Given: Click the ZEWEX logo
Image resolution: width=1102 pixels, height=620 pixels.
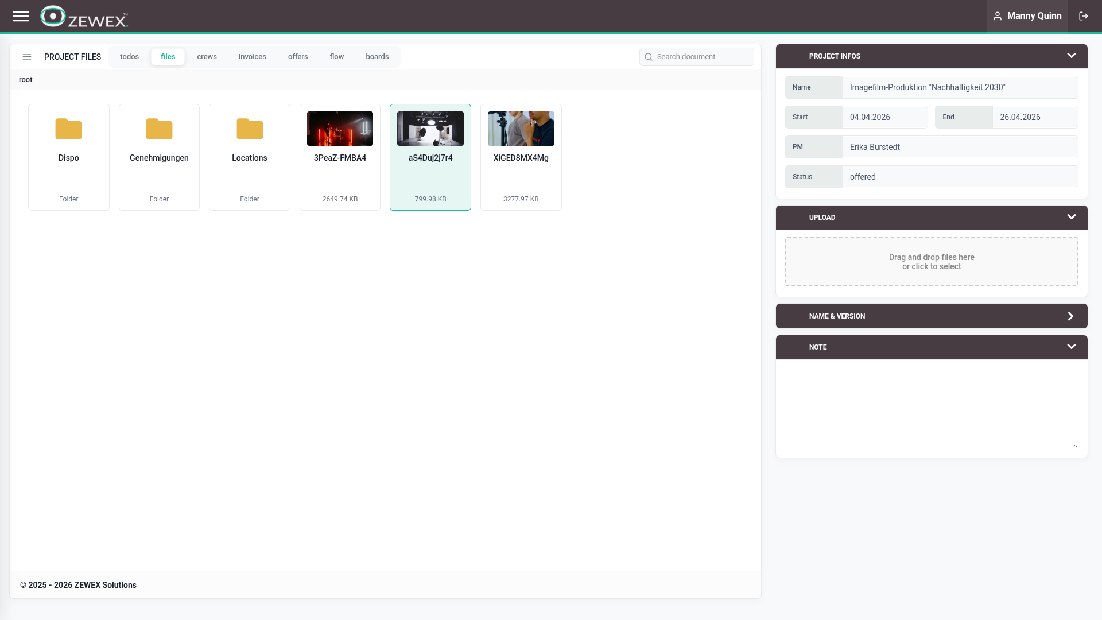Looking at the screenshot, I should (x=84, y=17).
